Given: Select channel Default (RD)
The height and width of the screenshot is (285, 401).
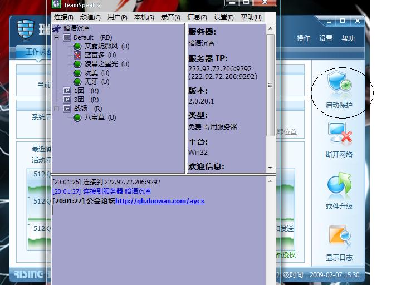Looking at the screenshot, I should [93, 38].
